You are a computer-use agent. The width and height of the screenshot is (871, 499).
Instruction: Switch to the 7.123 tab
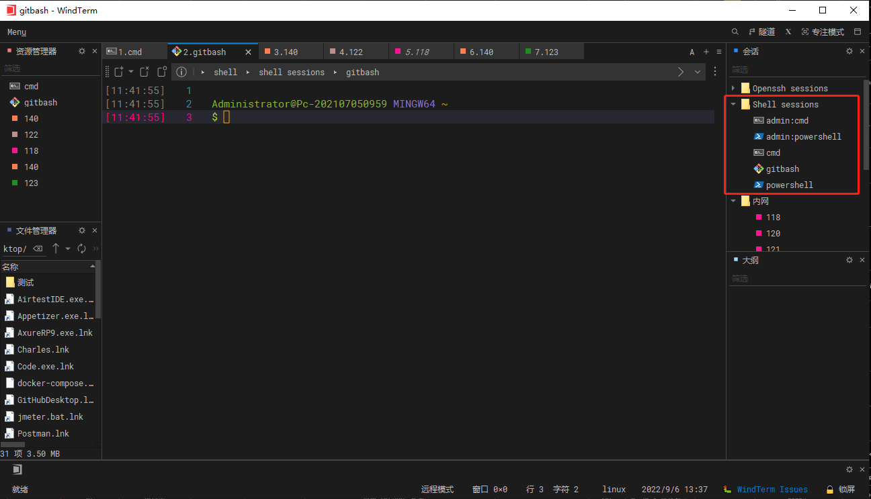(552, 52)
